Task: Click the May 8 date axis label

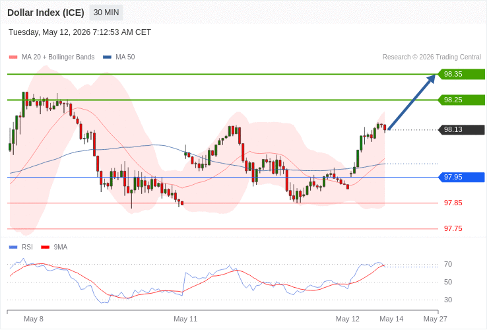Action: (34, 319)
